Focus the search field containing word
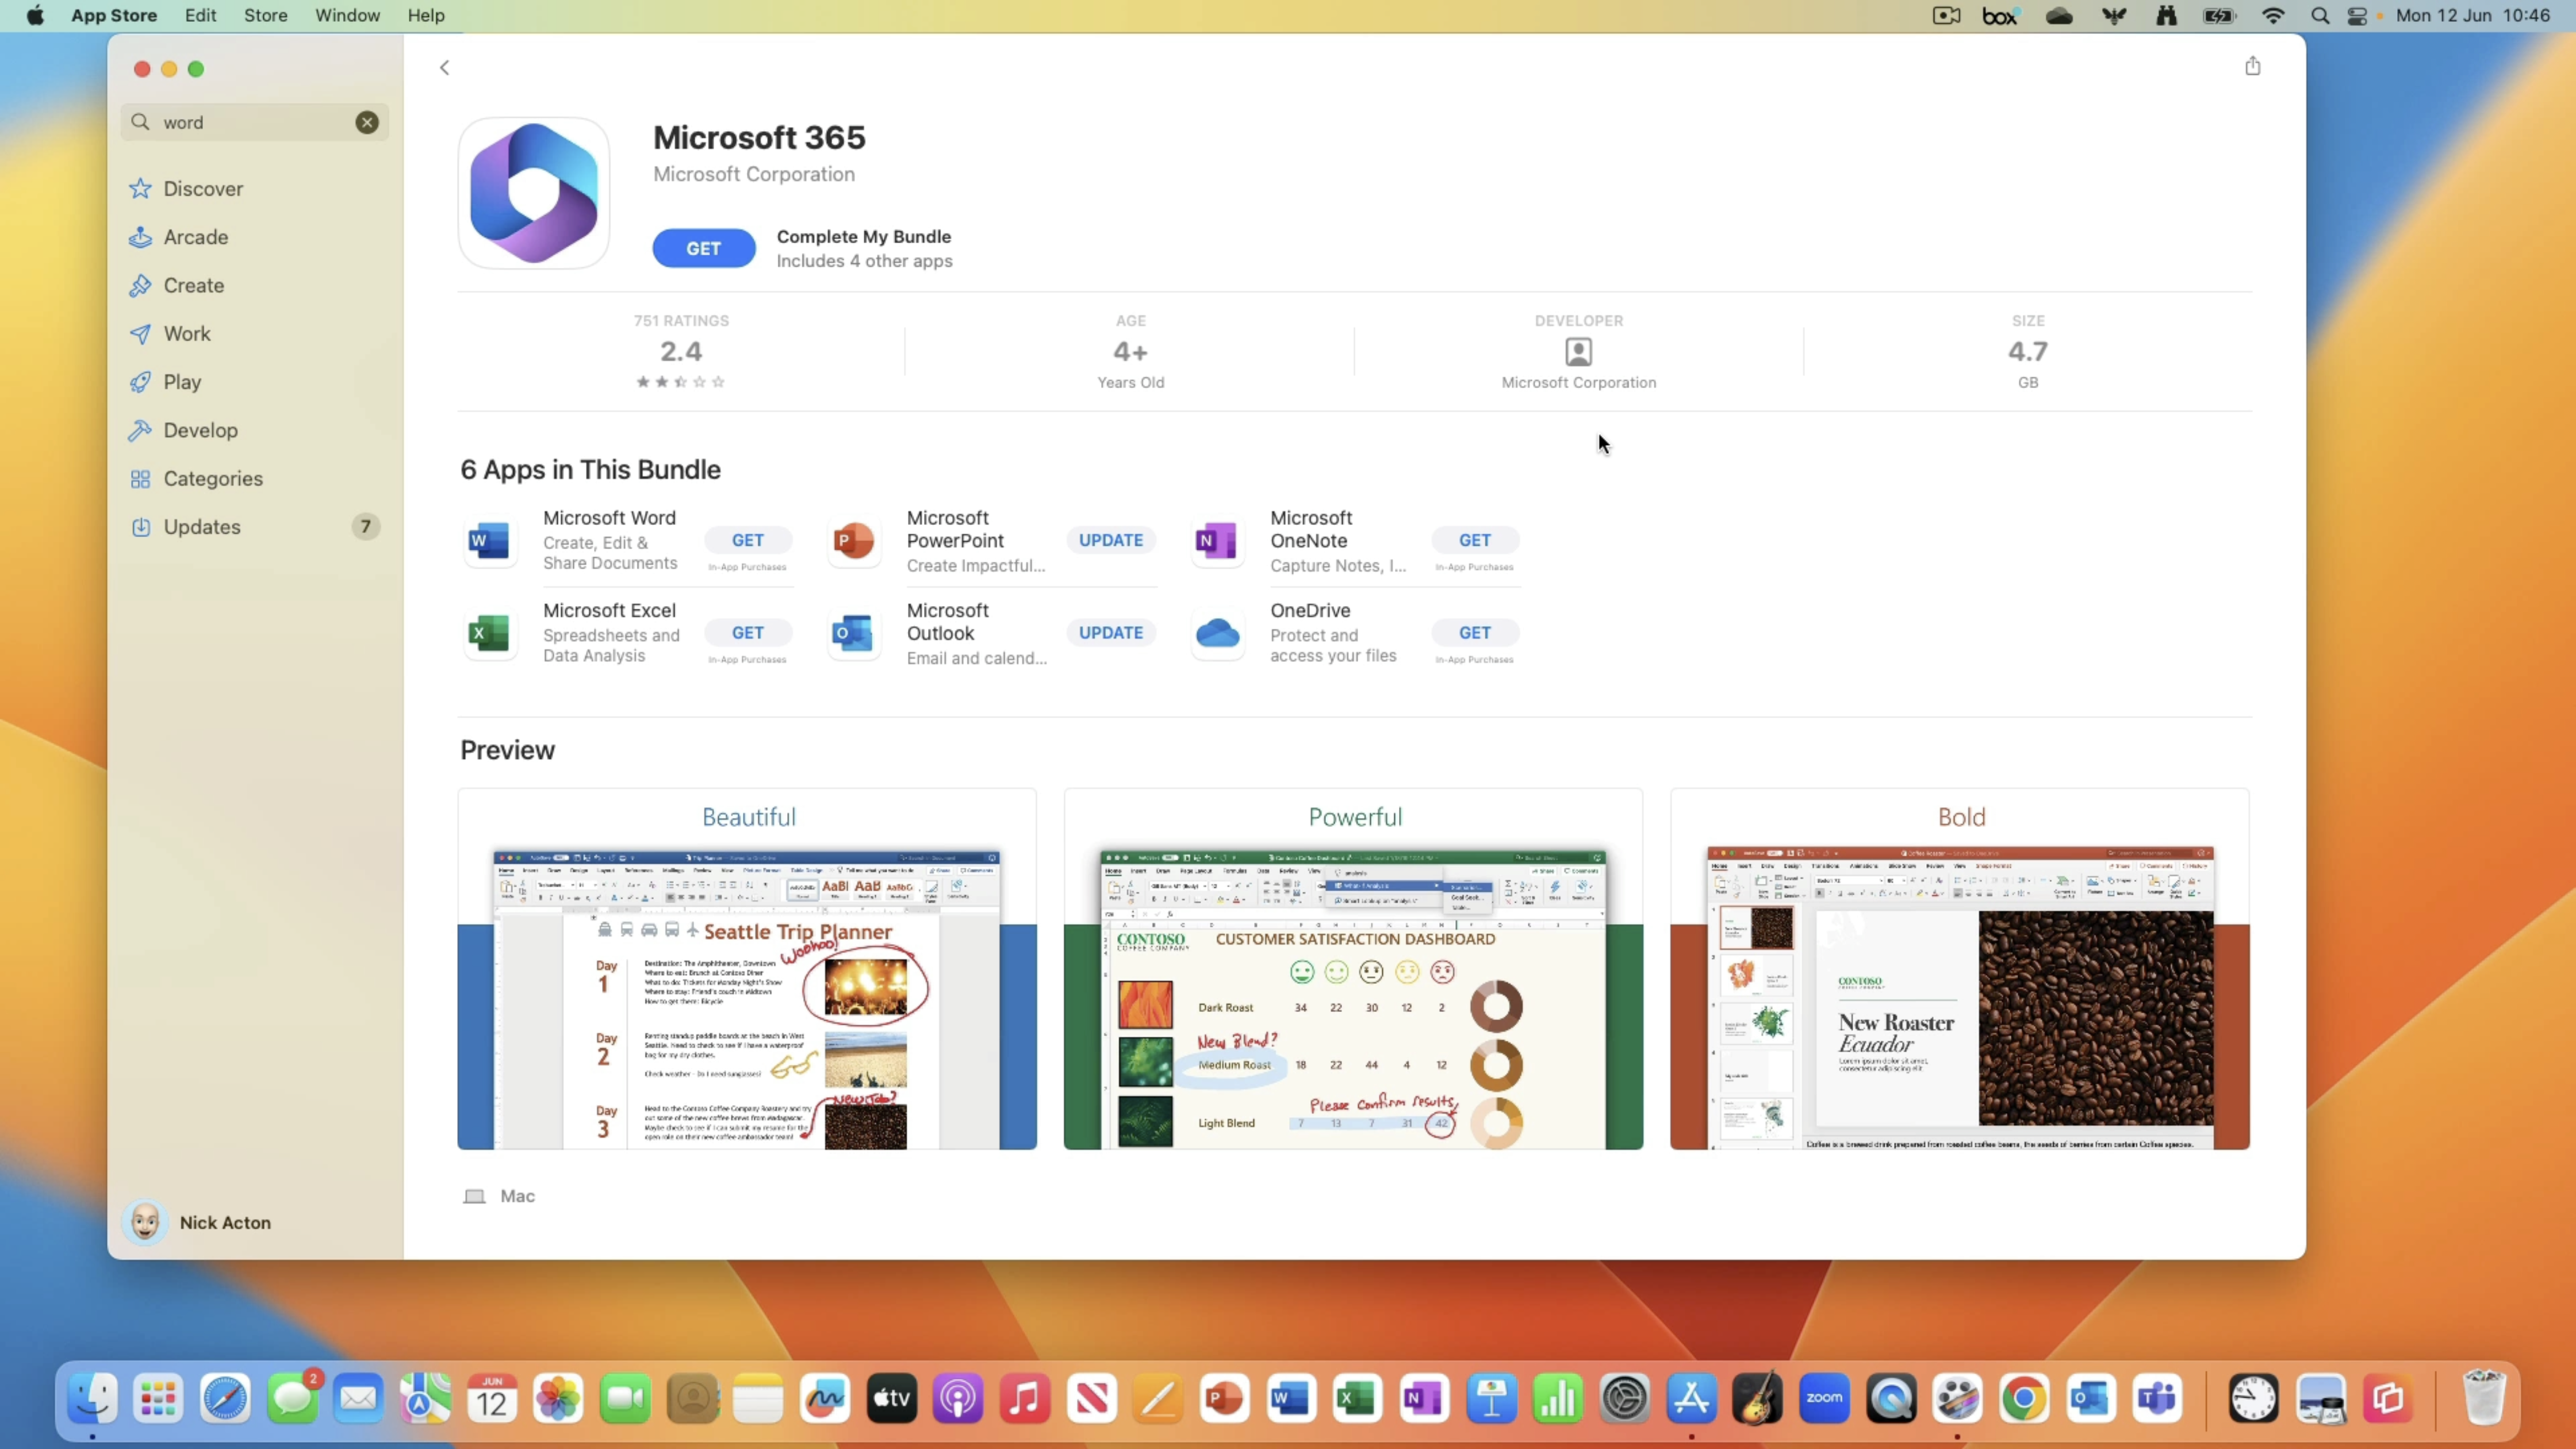The image size is (2576, 1449). 255,122
